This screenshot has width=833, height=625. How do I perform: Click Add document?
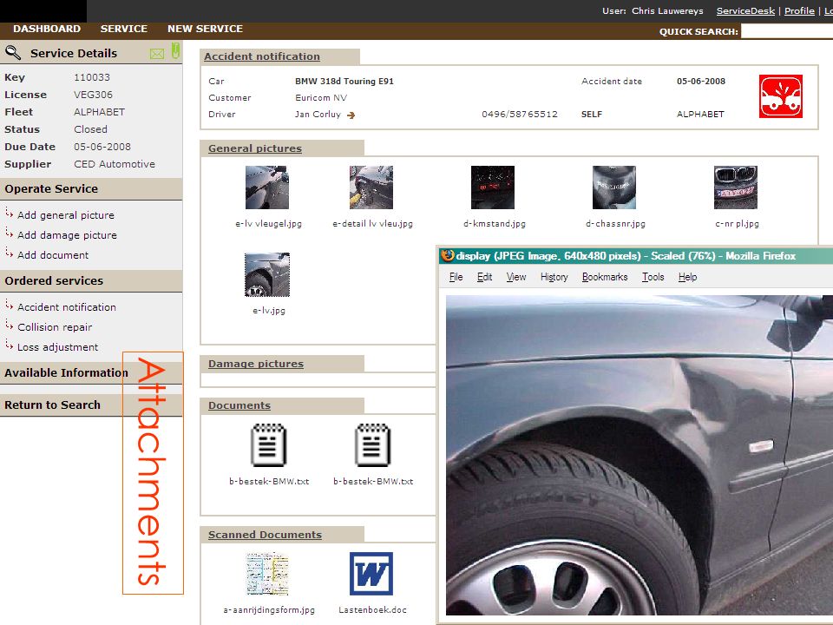[53, 255]
